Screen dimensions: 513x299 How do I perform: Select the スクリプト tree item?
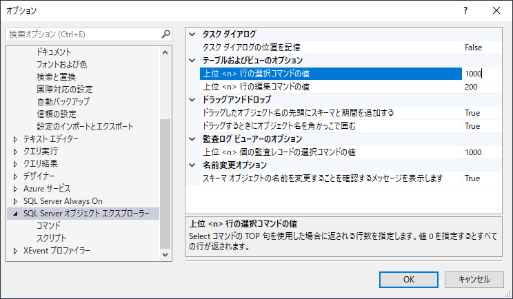click(x=51, y=238)
